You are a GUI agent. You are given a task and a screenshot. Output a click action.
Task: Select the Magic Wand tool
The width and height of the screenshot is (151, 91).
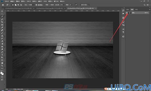(2, 19)
